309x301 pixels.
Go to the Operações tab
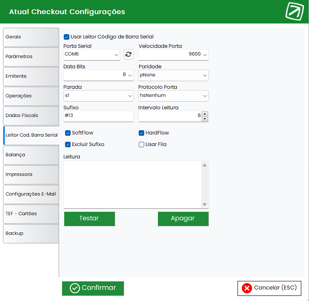pos(31,96)
